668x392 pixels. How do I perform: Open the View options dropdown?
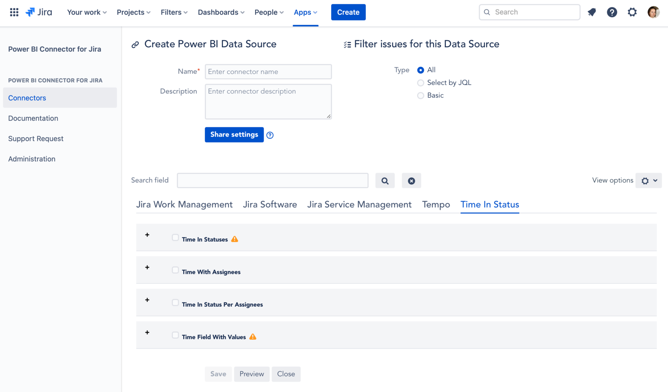point(649,180)
